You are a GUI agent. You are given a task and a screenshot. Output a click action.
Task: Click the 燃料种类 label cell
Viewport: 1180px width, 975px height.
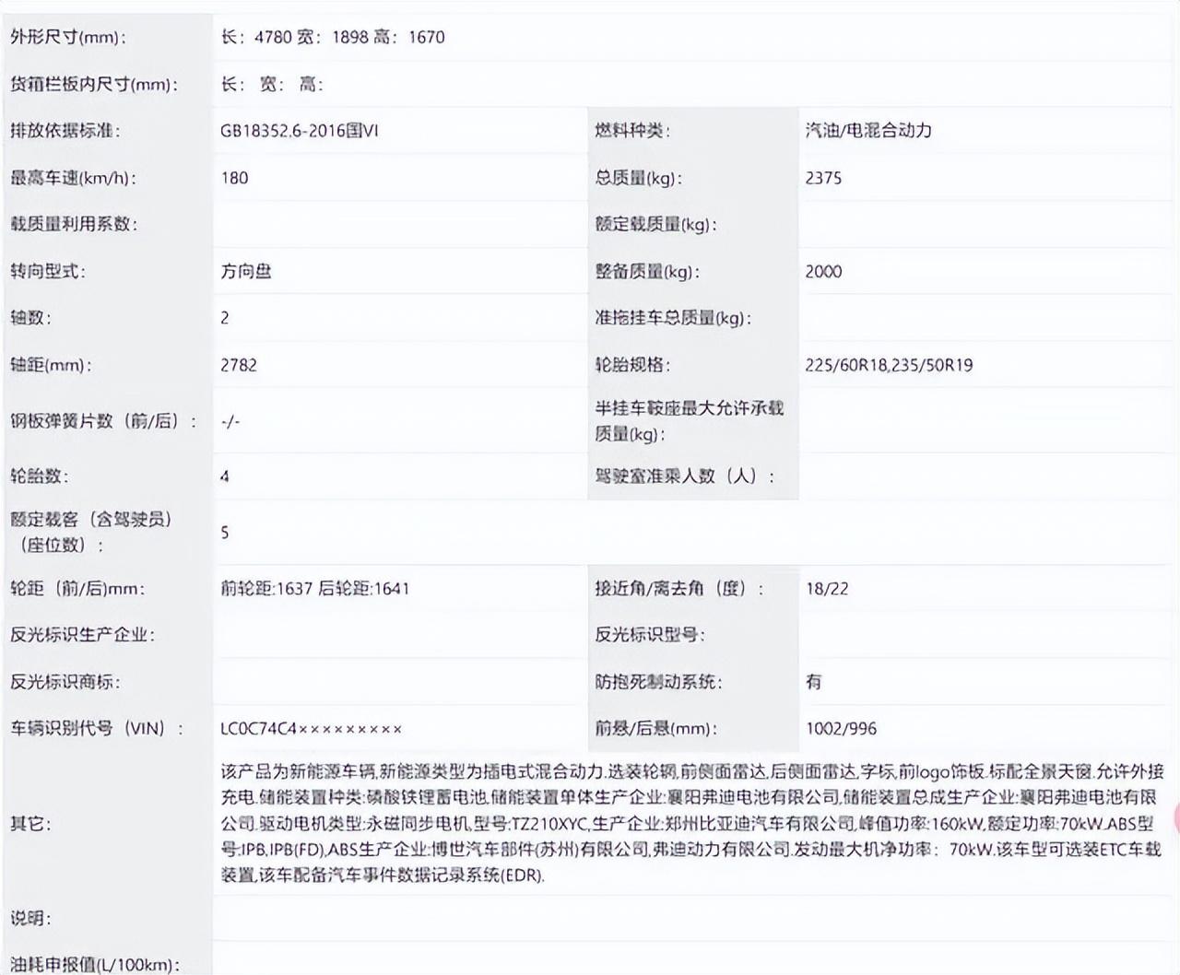click(x=632, y=131)
